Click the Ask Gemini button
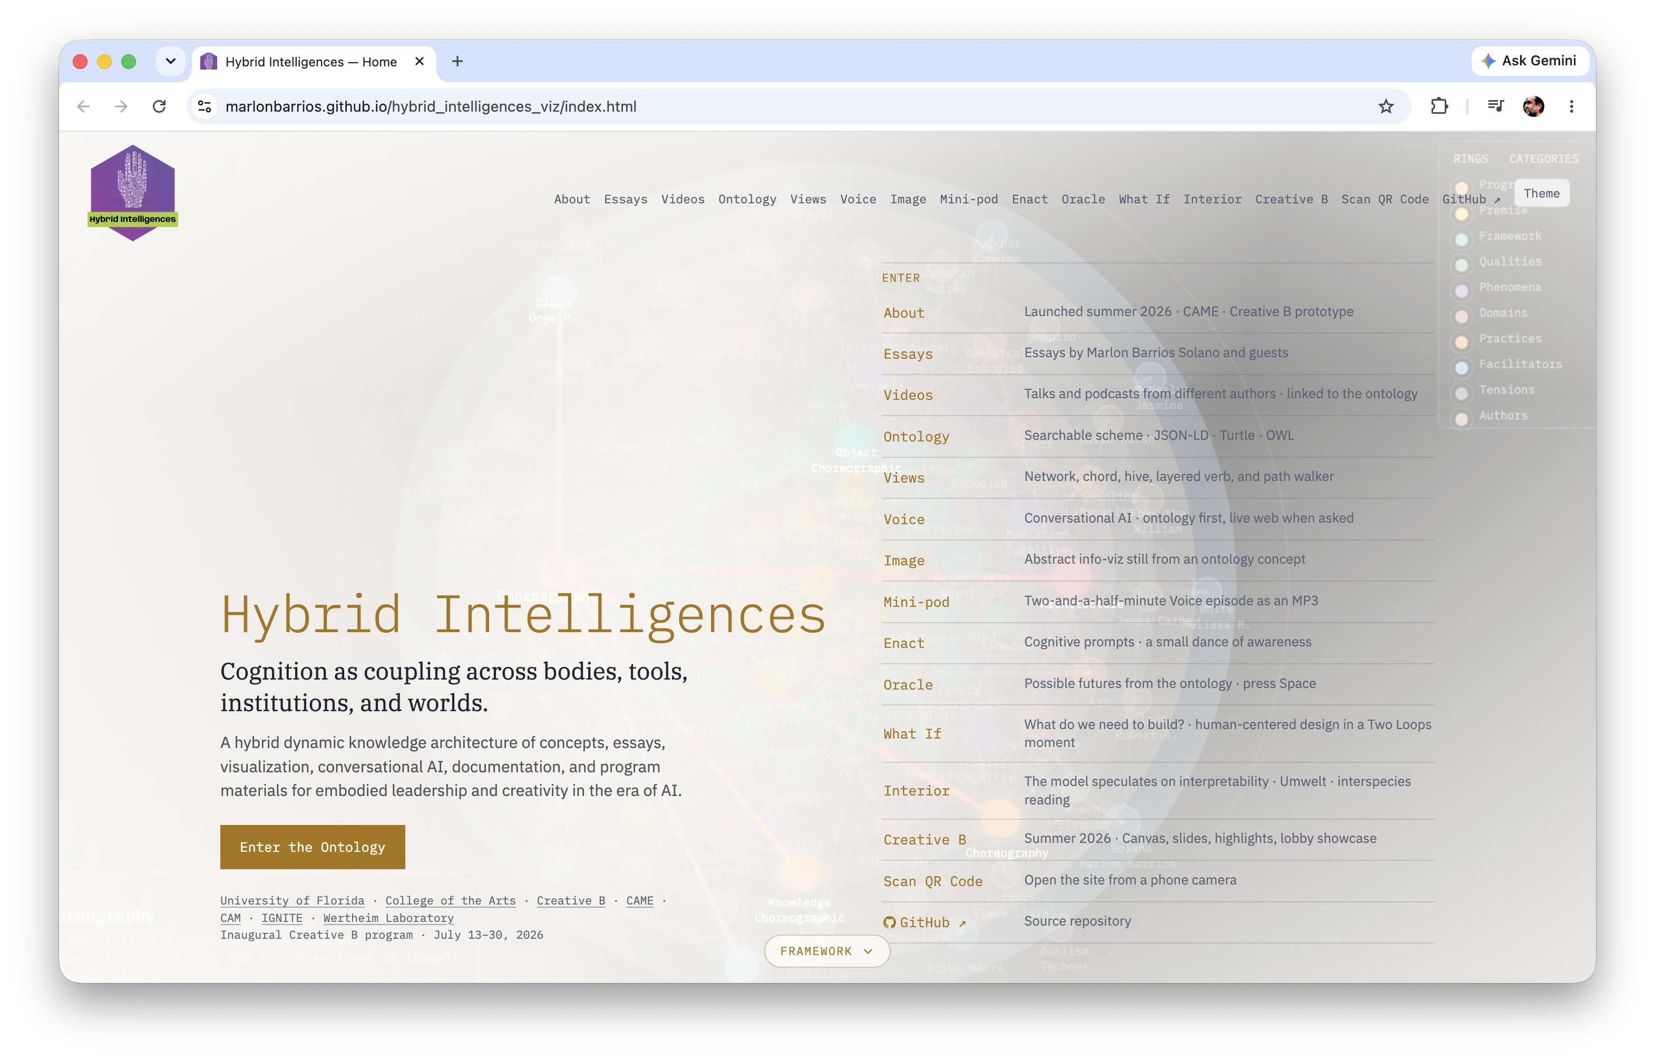 [x=1529, y=61]
